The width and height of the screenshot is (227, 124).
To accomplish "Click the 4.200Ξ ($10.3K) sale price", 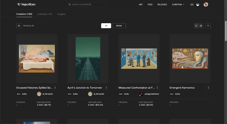I will coord(95,105).
